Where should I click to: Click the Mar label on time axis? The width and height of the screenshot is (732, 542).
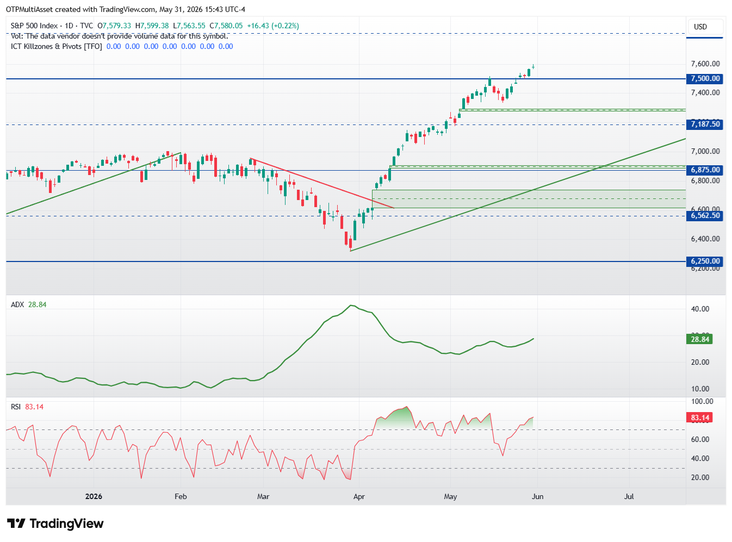click(x=263, y=496)
